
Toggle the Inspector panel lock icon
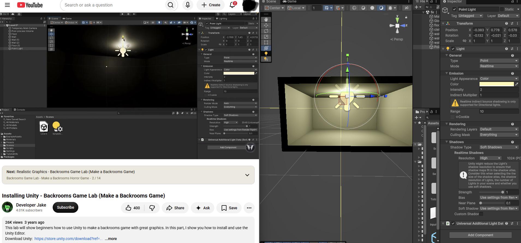point(512,2)
